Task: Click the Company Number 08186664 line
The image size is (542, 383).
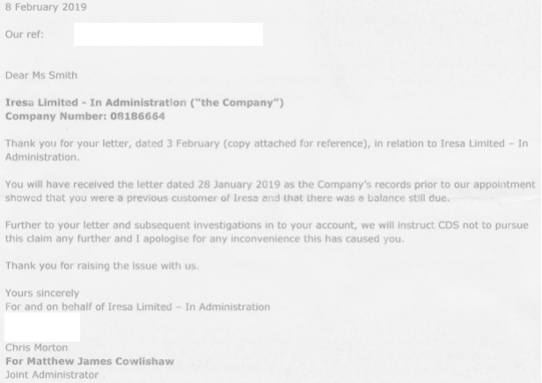Action: point(85,116)
